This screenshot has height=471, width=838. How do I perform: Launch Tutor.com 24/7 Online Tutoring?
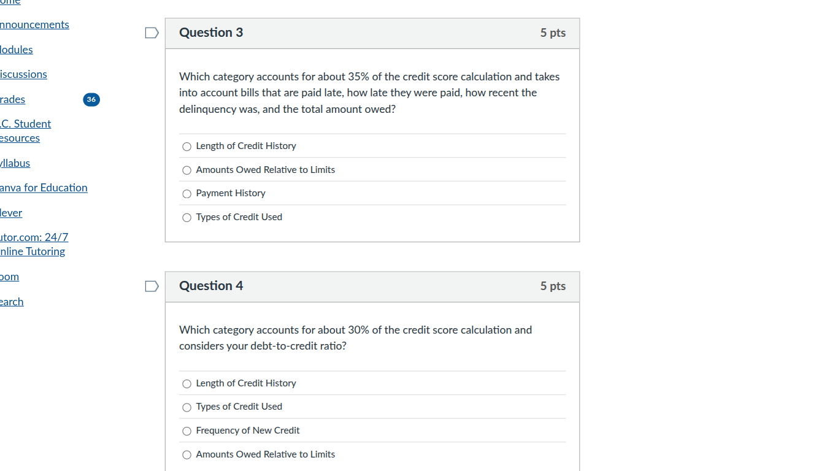point(34,244)
